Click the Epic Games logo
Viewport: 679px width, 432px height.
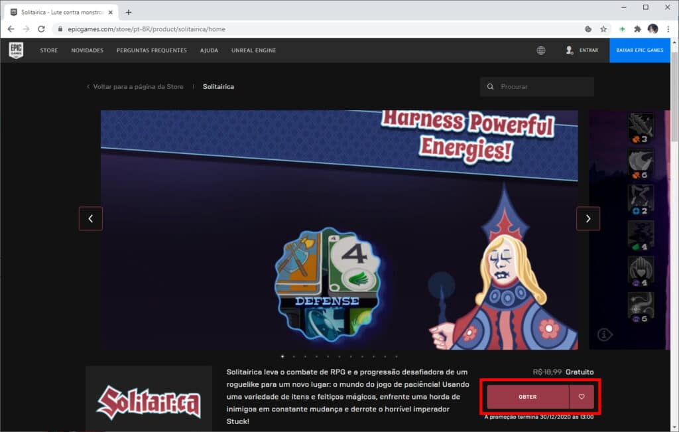pos(16,50)
